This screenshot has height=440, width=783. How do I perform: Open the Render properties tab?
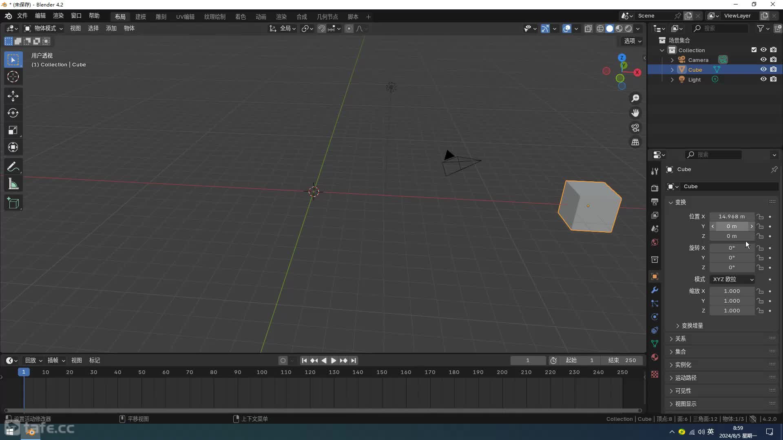click(x=655, y=188)
